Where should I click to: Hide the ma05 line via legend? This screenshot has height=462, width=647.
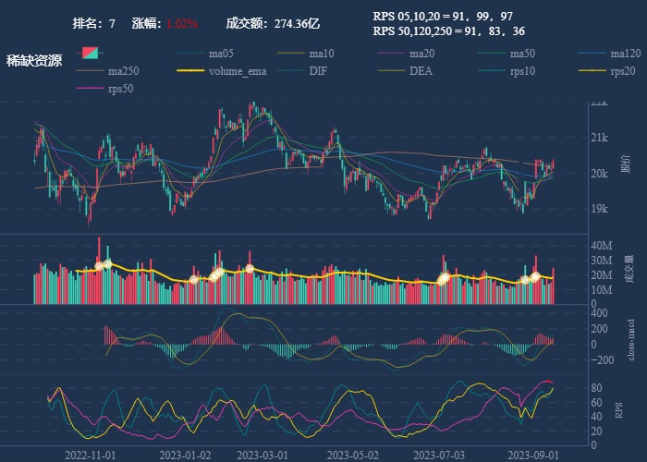point(220,54)
